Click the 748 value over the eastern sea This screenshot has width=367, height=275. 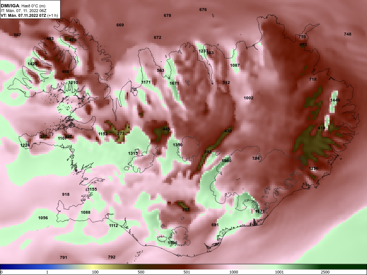pyautogui.click(x=348, y=34)
